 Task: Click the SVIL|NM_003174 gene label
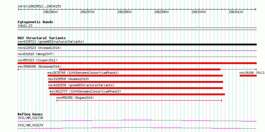tap(30, 125)
